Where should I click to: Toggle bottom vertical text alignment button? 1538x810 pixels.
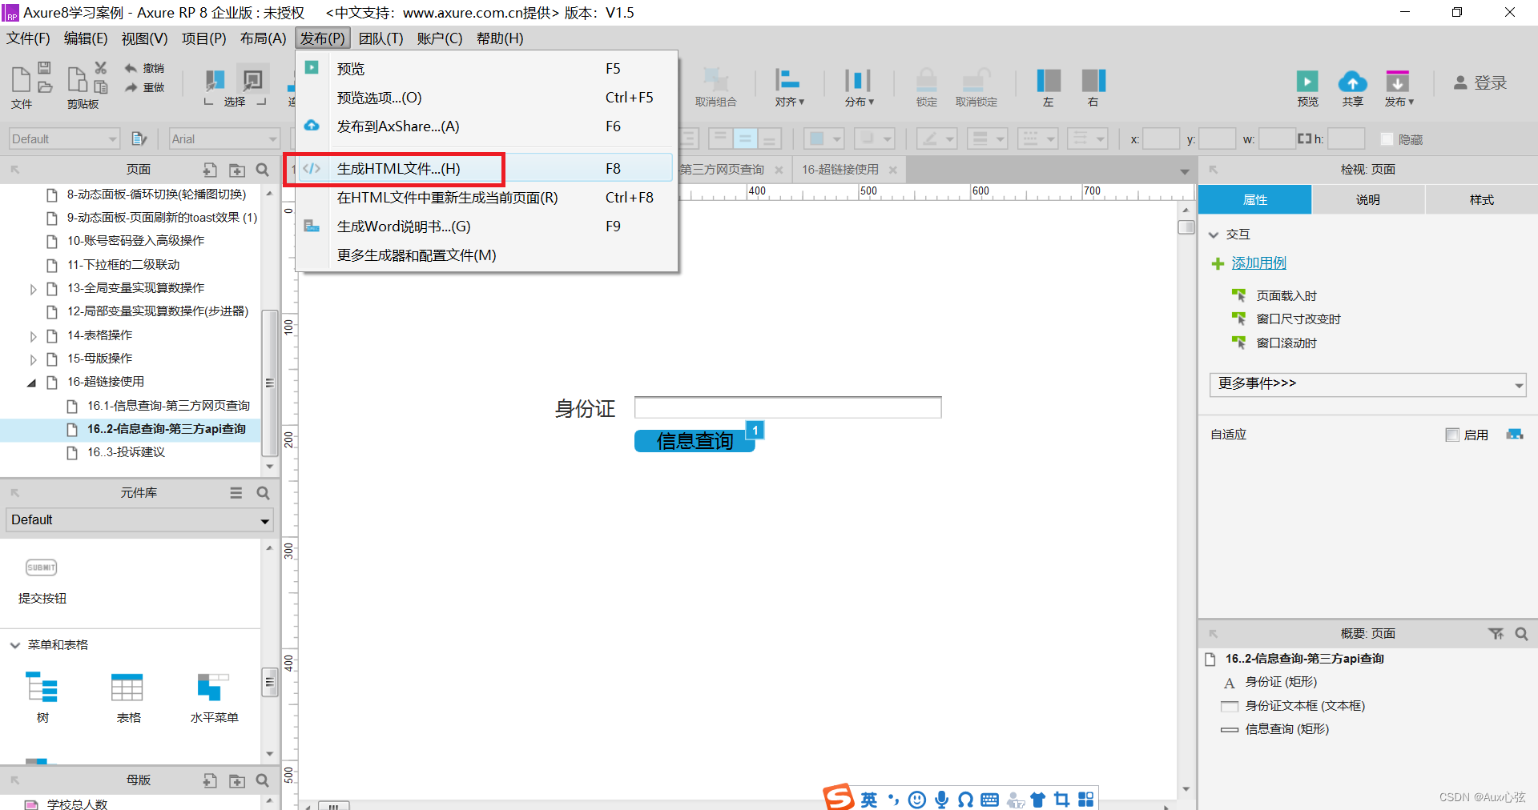coord(770,138)
